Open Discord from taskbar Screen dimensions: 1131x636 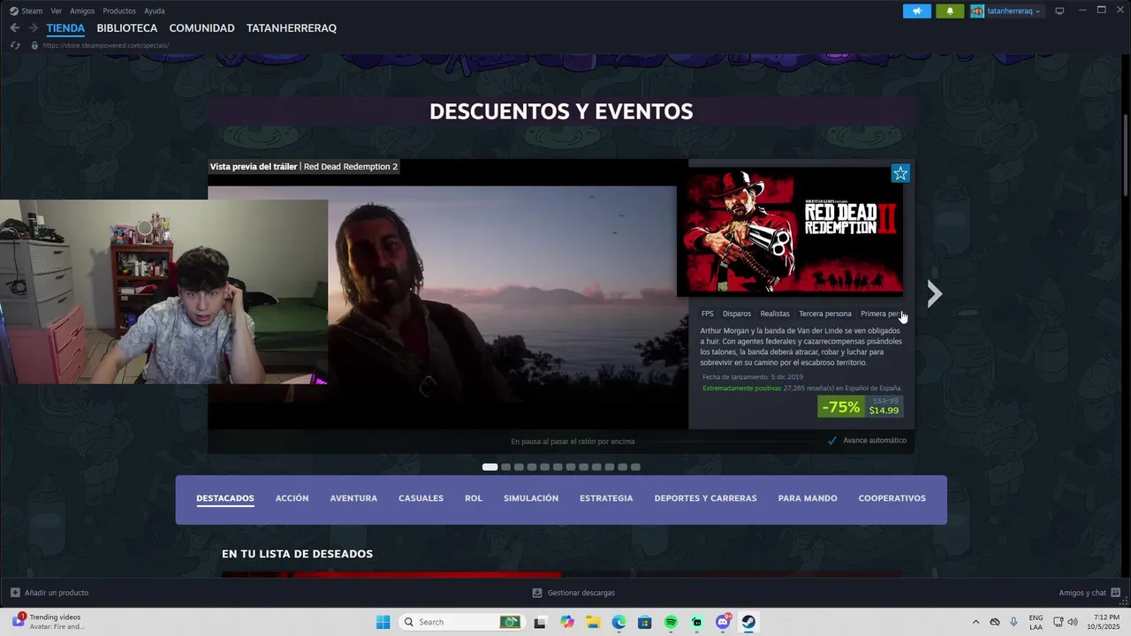coord(723,622)
